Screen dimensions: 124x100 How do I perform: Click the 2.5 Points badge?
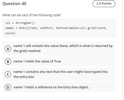click(x=104, y=4)
